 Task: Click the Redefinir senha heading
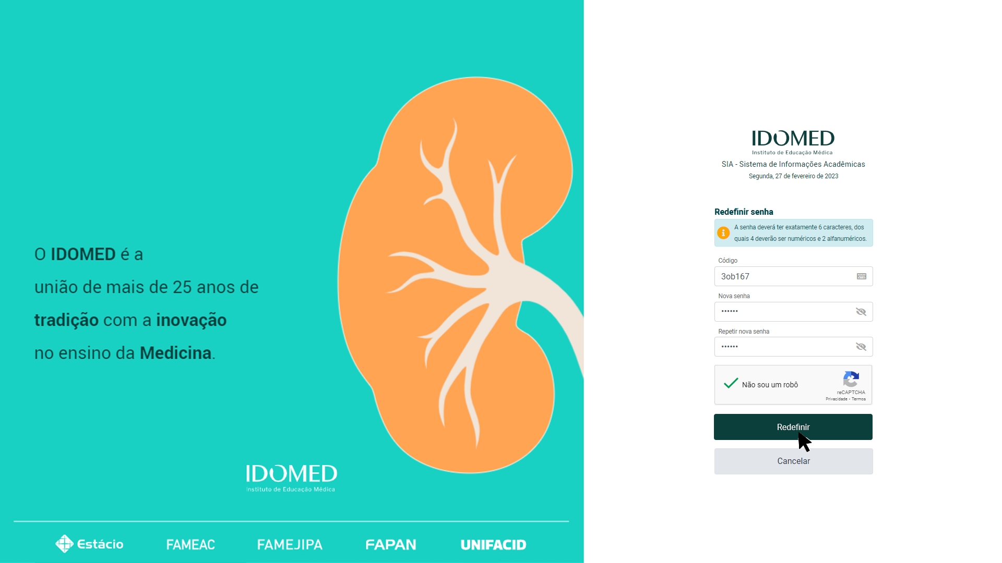click(x=744, y=212)
